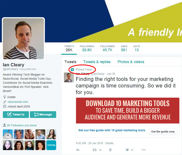The image size is (182, 155).
Task: Click the Tweet to button
Action: pos(16,114)
